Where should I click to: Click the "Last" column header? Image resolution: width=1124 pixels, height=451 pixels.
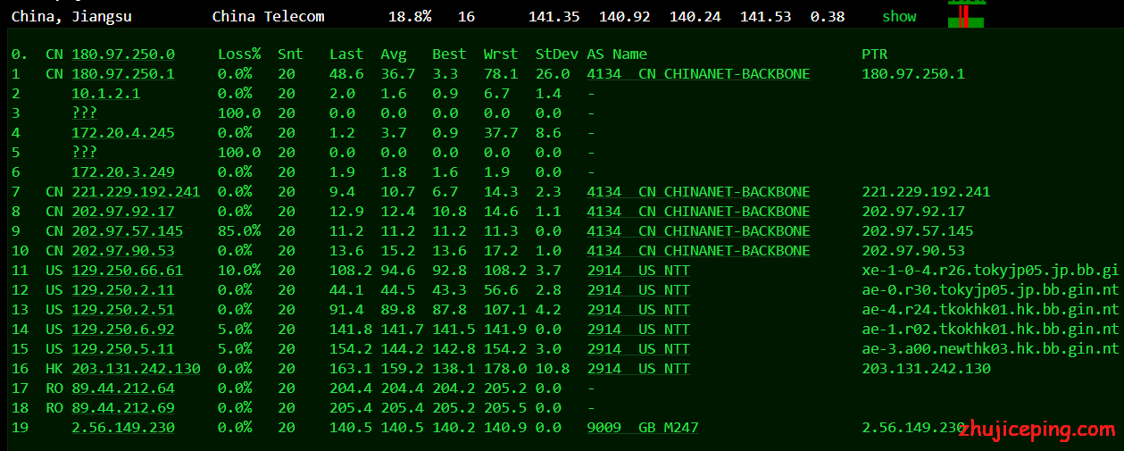[x=346, y=54]
